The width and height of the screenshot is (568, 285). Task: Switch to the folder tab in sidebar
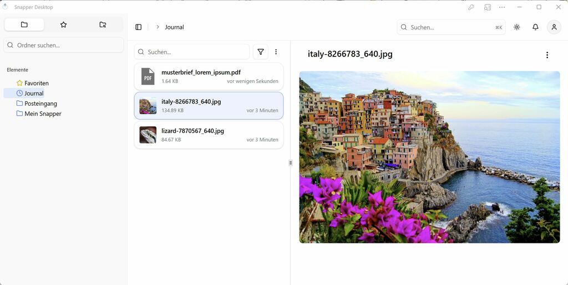(x=24, y=24)
